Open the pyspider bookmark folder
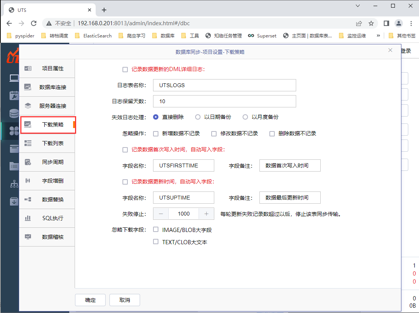This screenshot has height=313, width=419. tap(20, 36)
